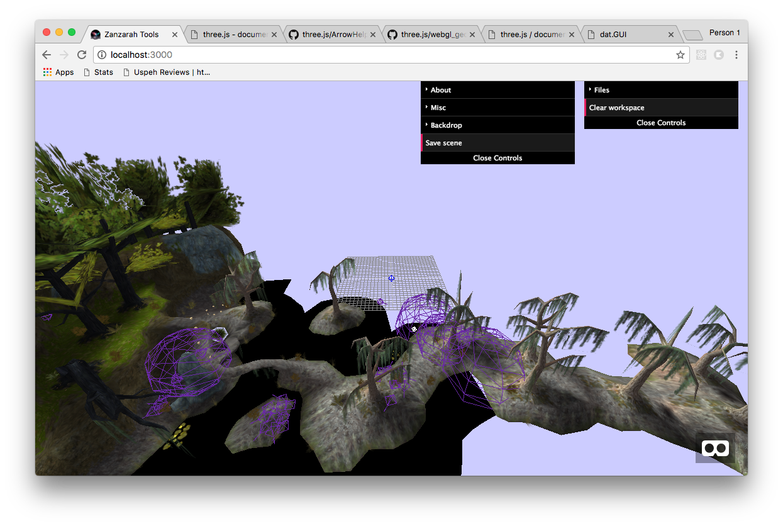Reload the localhost page
This screenshot has width=783, height=526.
[82, 55]
